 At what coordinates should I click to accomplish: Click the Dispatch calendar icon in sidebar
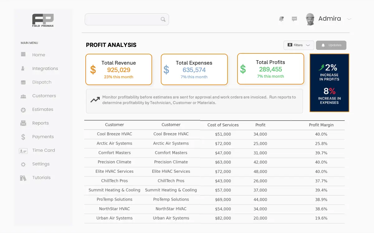click(x=23, y=82)
